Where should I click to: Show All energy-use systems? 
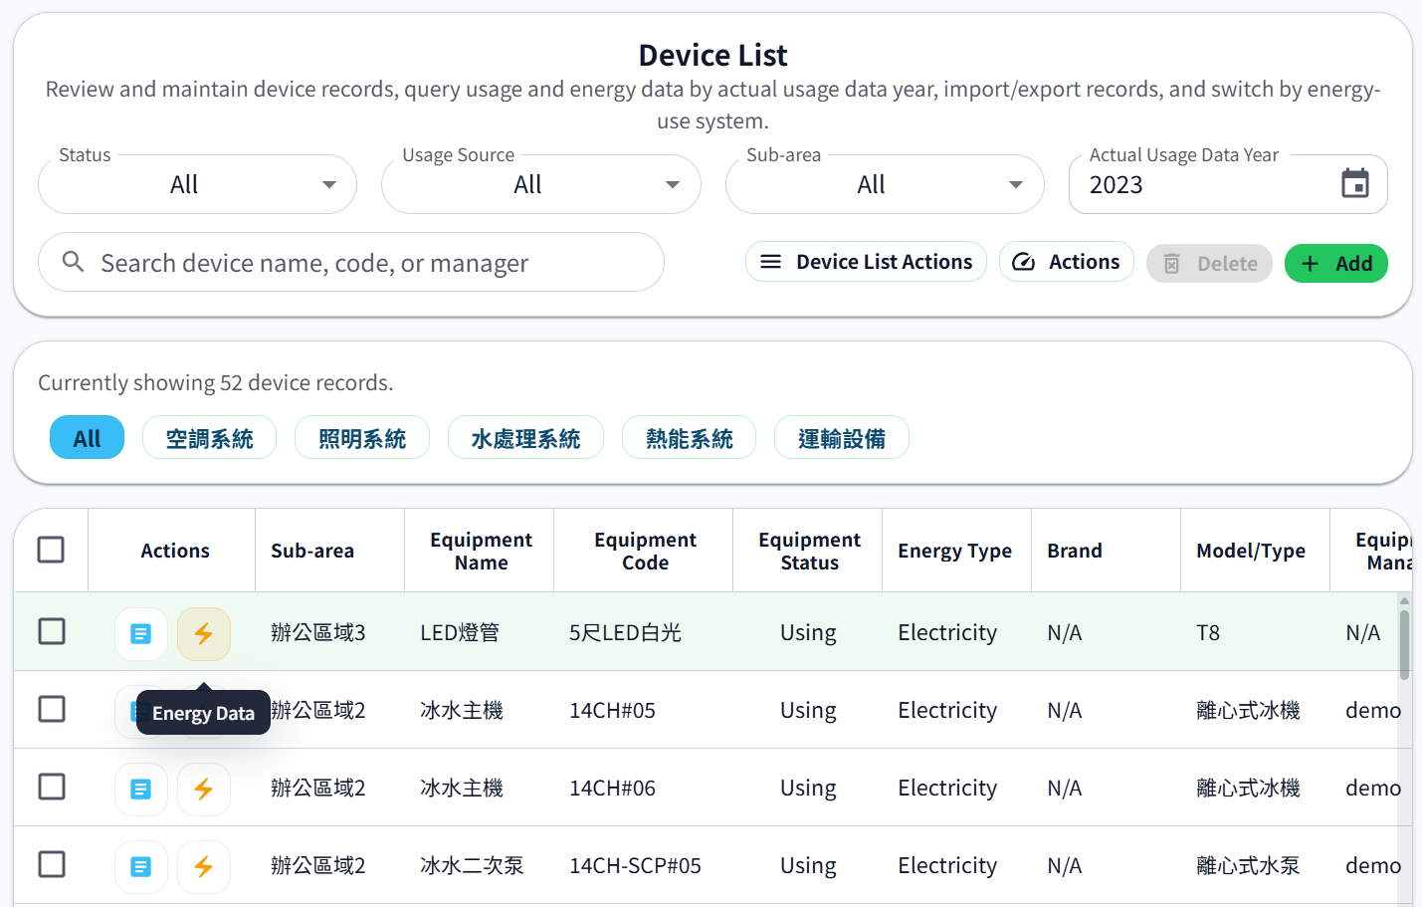click(87, 438)
